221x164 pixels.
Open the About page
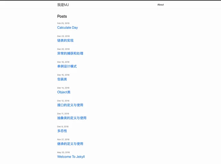tap(161, 5)
